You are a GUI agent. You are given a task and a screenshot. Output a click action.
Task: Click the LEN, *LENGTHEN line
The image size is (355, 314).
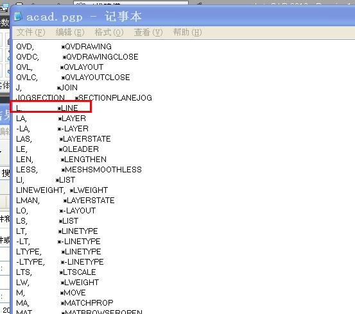[x=61, y=159]
